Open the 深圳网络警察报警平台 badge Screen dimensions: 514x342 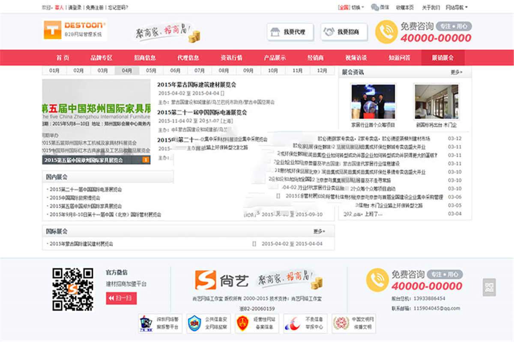coord(160,324)
